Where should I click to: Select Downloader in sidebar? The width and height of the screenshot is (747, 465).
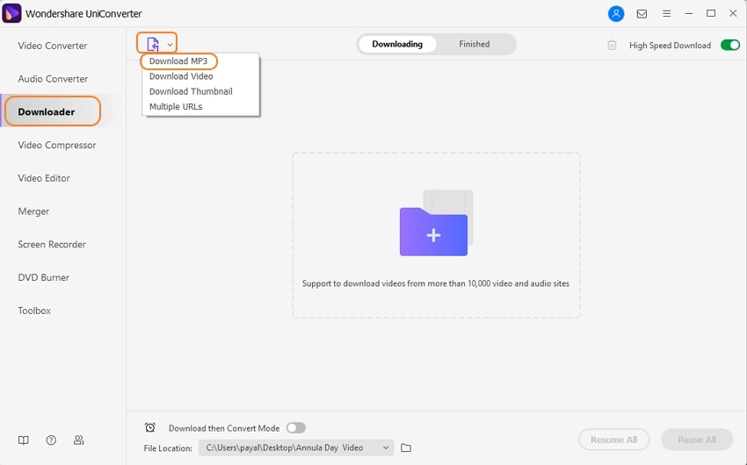(x=47, y=111)
